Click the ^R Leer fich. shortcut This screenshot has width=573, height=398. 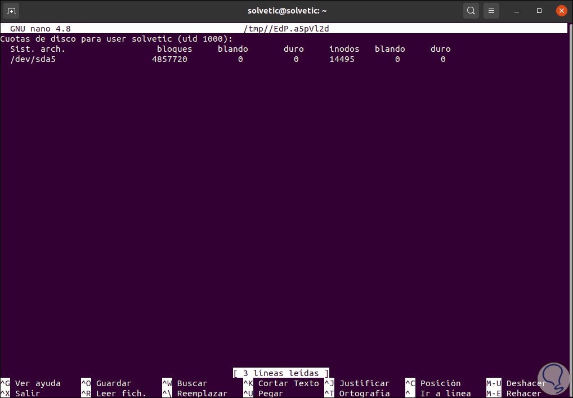(114, 393)
